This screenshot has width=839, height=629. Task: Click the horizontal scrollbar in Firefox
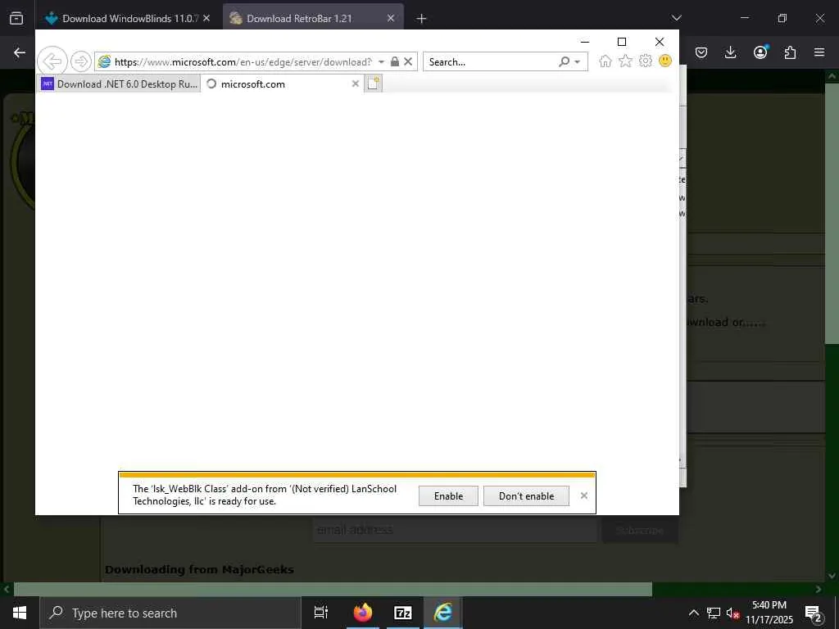(333, 589)
